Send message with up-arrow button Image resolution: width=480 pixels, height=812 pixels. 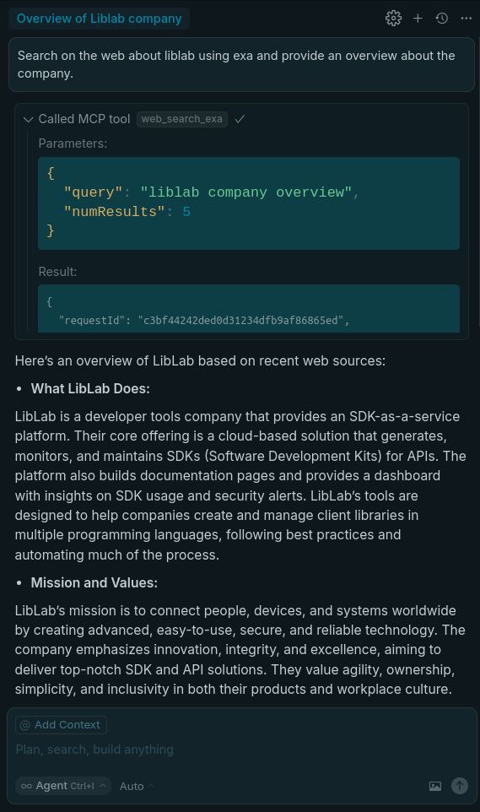[459, 786]
